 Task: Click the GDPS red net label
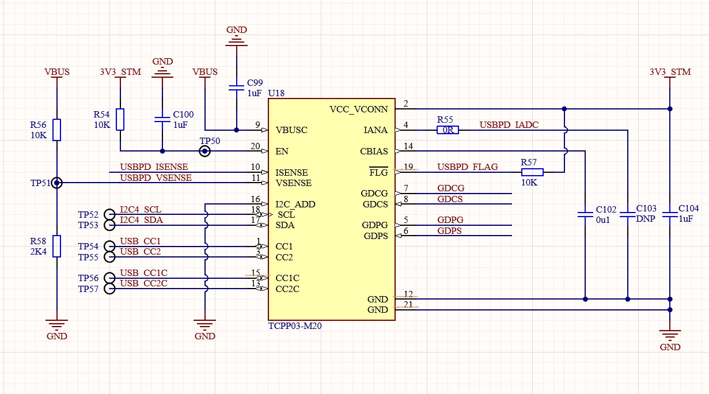pos(449,231)
